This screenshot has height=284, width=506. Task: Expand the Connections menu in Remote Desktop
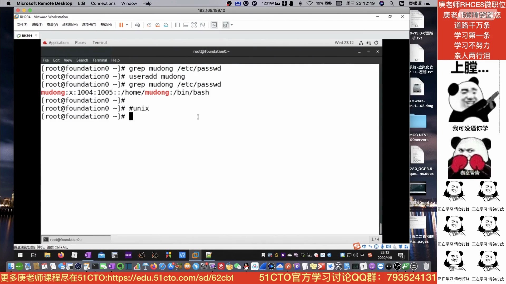[x=103, y=3]
